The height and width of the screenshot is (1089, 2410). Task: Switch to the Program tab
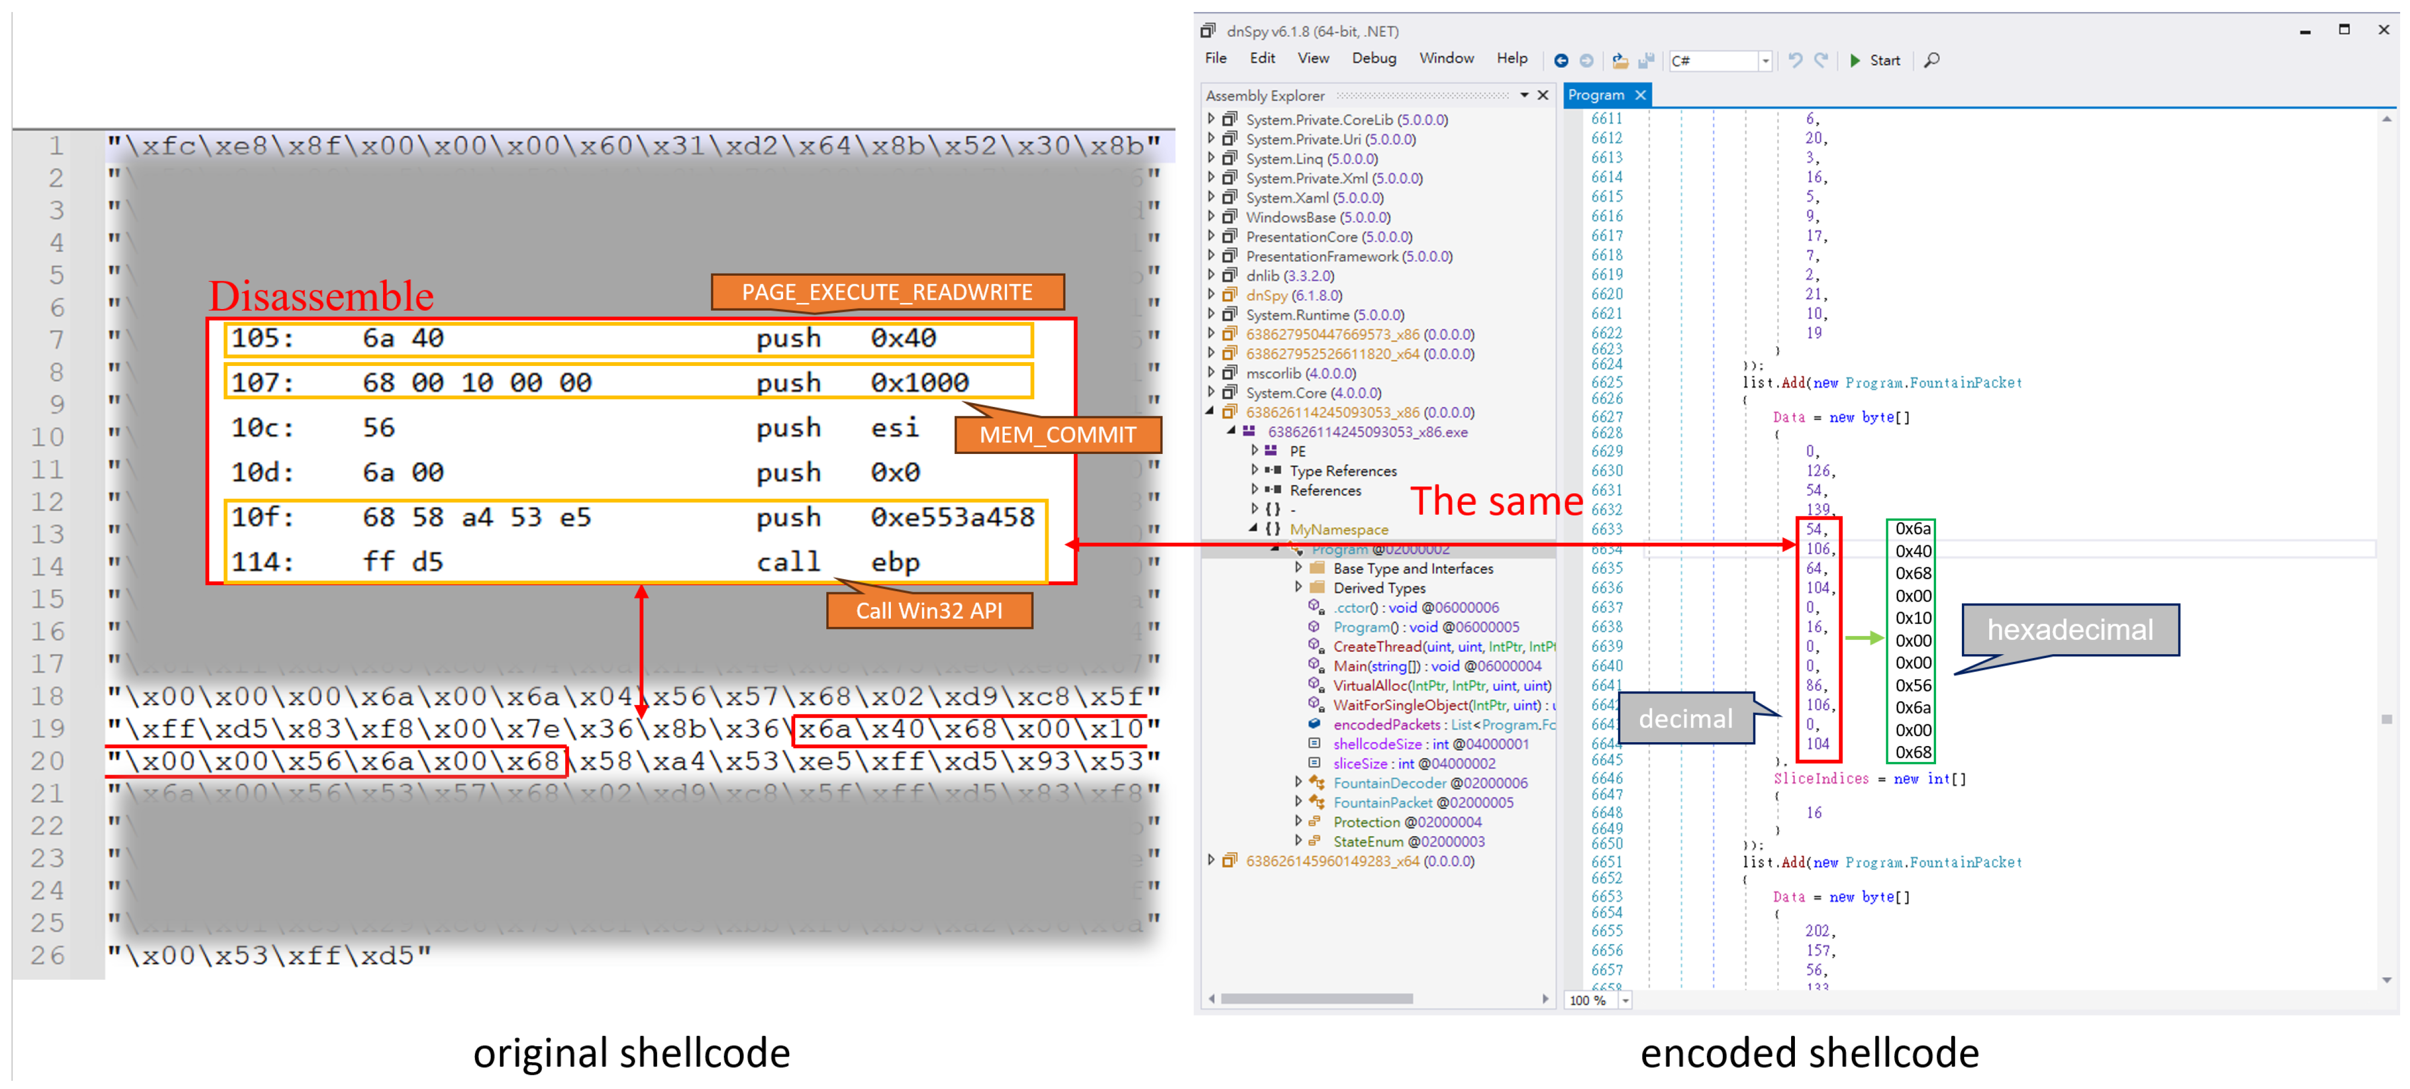(x=1596, y=95)
